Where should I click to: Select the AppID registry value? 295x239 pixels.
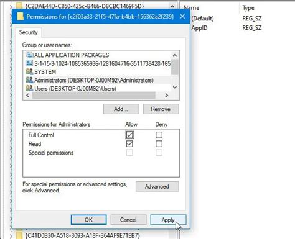(199, 28)
